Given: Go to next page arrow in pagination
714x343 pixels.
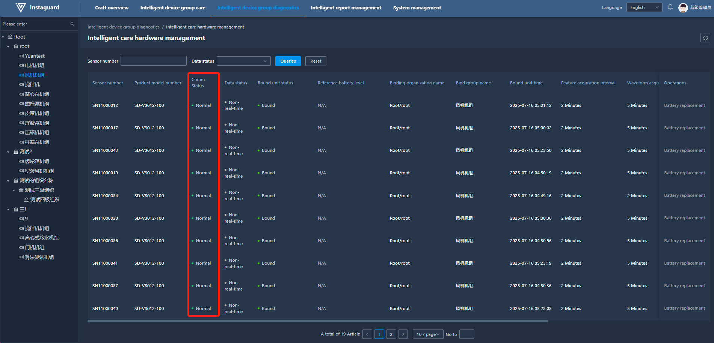Looking at the screenshot, I should pos(403,334).
